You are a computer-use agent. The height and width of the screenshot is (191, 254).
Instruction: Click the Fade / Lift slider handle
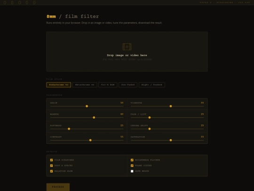click(150, 117)
